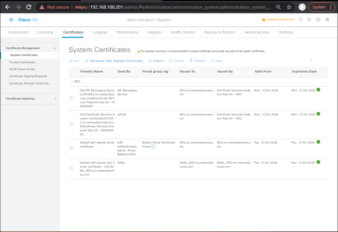Image resolution: width=338 pixels, height=232 pixels.
Task: Open Certificate Periodic Check settings in the sidebar
Action: [30, 83]
